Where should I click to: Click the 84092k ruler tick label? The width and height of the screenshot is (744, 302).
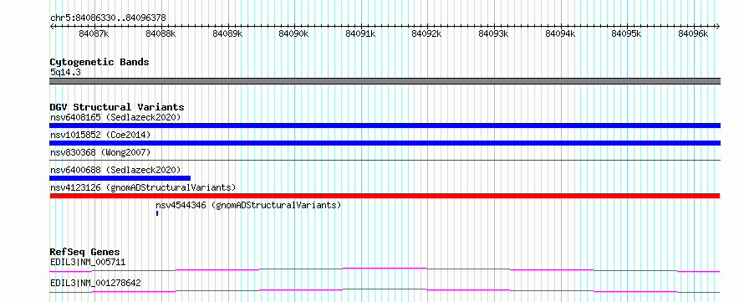pos(426,33)
